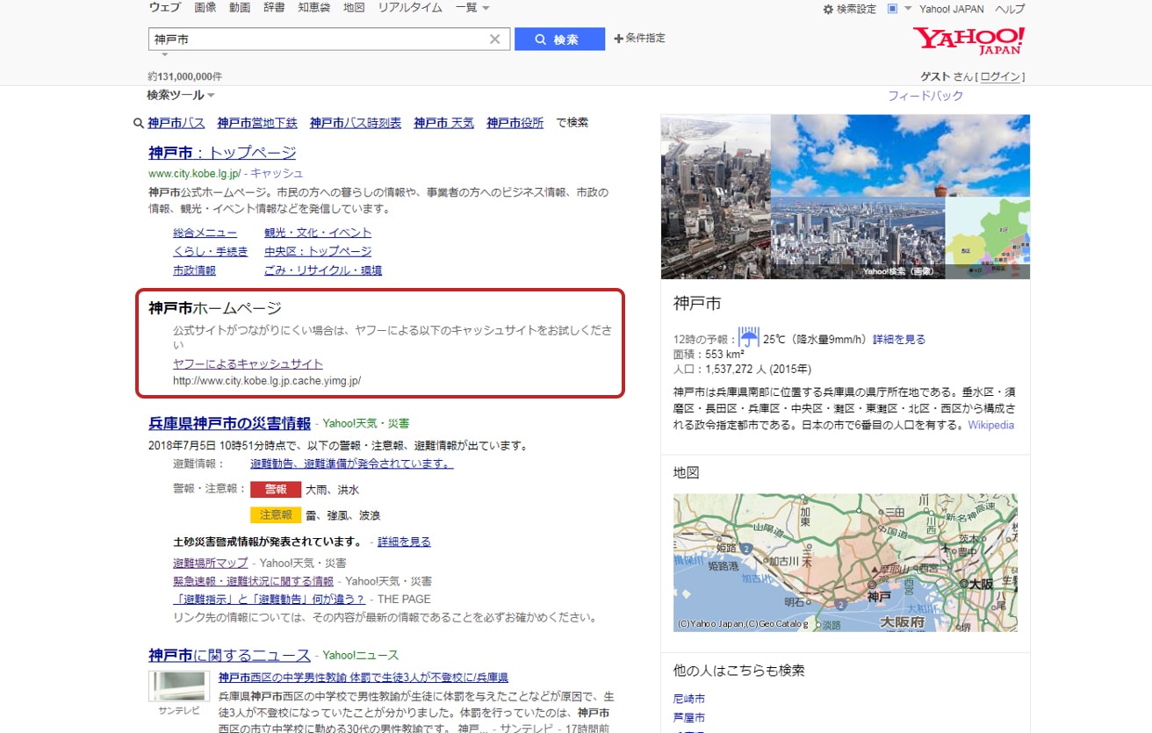The height and width of the screenshot is (733, 1152).
Task: Click related search 神戸市役所
Action: [515, 123]
